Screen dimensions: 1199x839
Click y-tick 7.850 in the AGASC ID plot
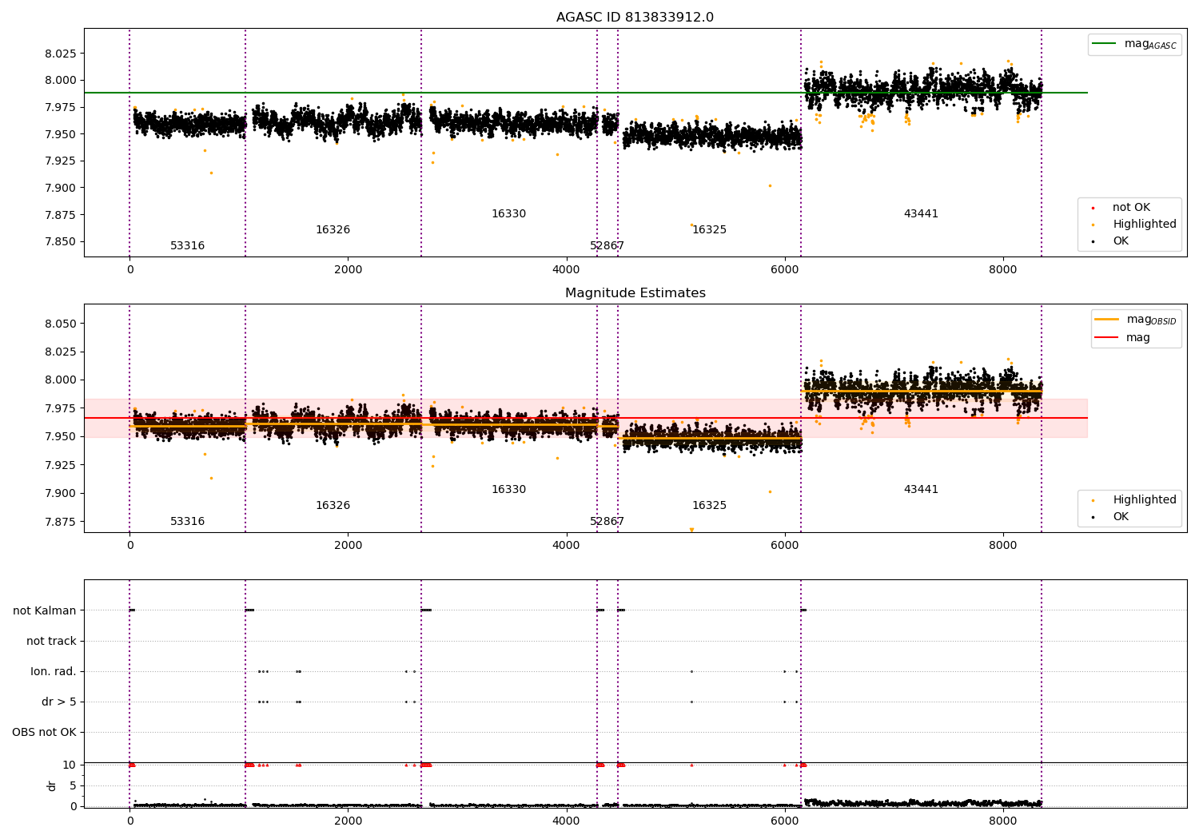click(60, 242)
